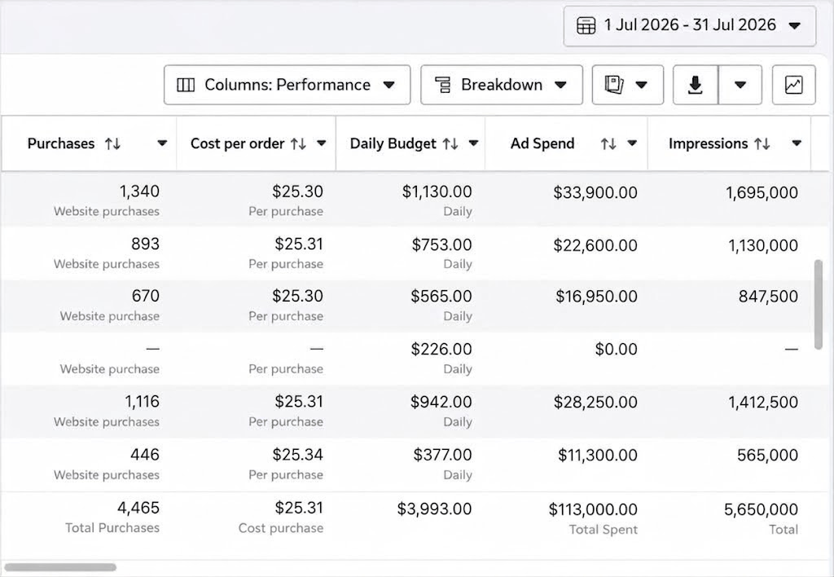Viewport: 834px width, 577px height.
Task: Select the $3,993.00 total daily budget
Action: [x=434, y=509]
